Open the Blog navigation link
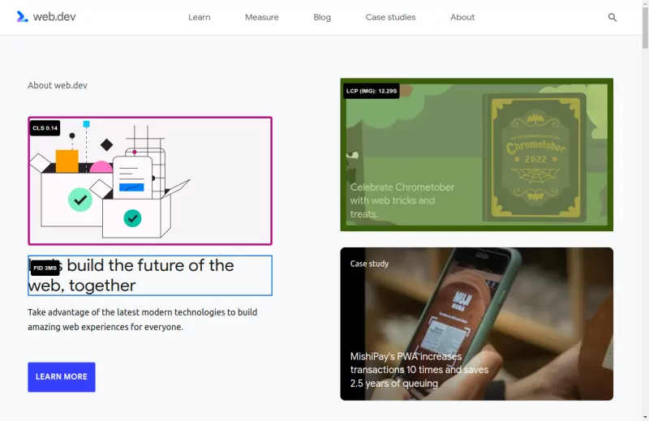The image size is (649, 421). (x=322, y=17)
